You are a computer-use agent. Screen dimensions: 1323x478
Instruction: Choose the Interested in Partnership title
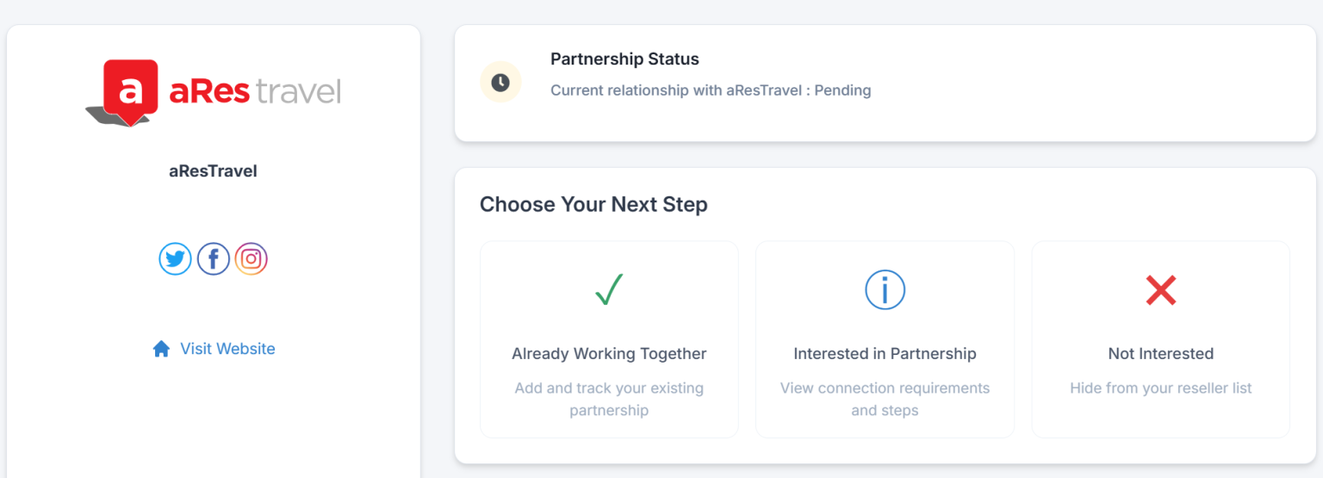885,354
